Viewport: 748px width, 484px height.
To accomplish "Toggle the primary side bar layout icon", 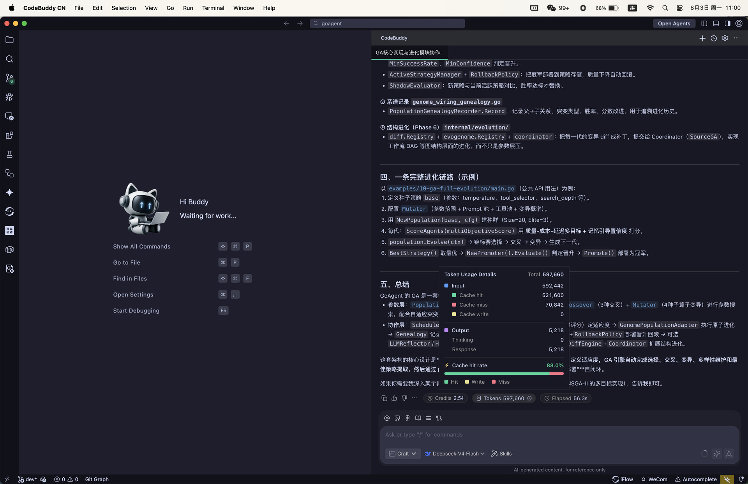I will (704, 23).
